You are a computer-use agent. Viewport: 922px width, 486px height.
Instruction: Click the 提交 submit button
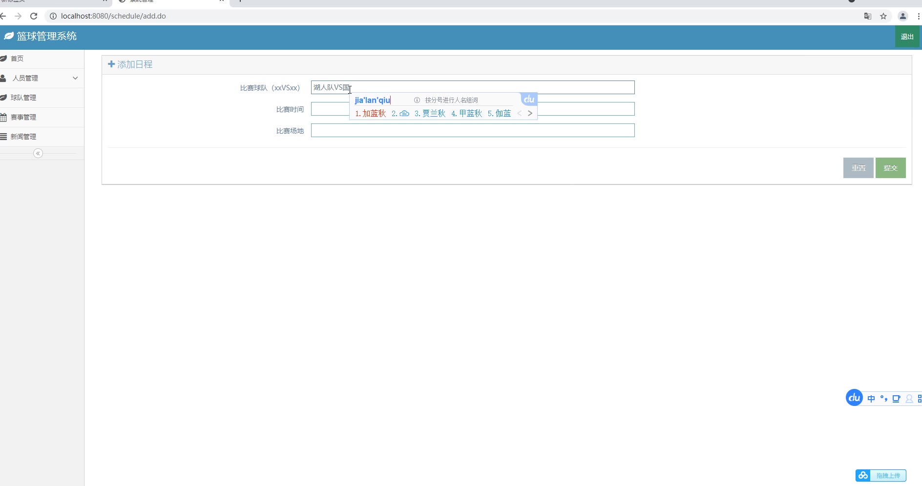click(890, 168)
